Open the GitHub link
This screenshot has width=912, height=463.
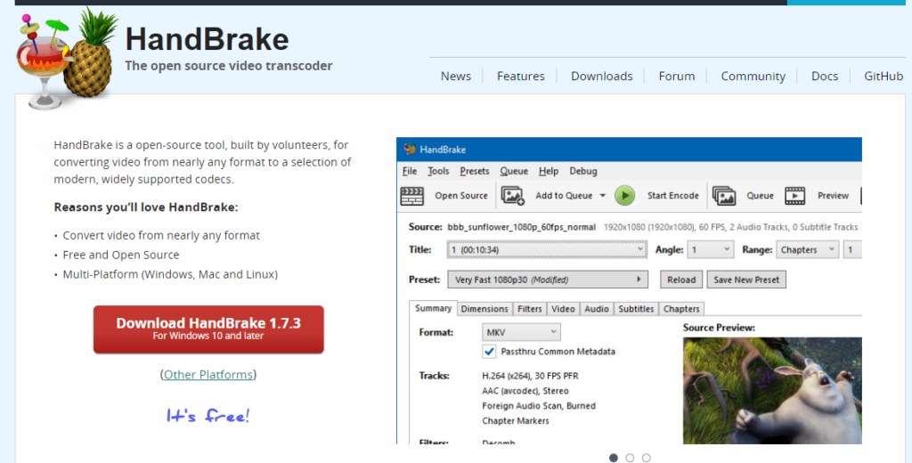pos(883,77)
